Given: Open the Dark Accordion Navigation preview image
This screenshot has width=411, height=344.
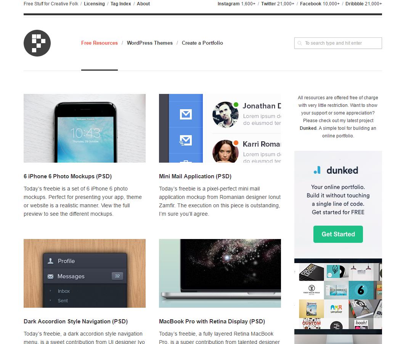Looking at the screenshot, I should tap(85, 273).
